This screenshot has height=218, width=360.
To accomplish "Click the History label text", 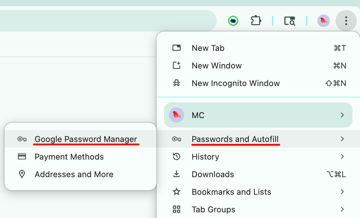I will (x=205, y=157).
